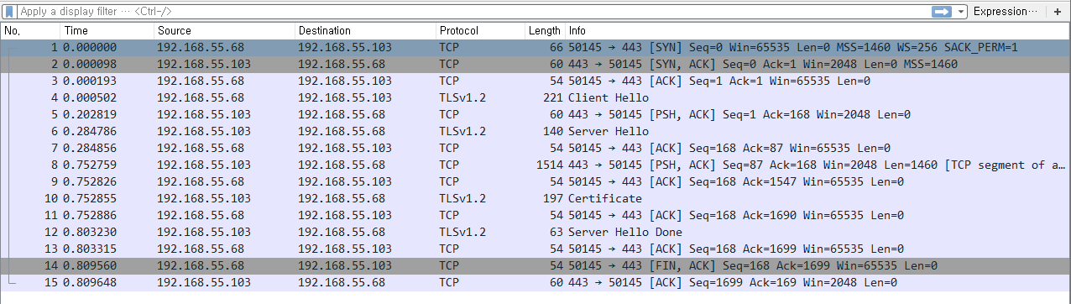Select packet 11 with Ack=1690

(535, 215)
